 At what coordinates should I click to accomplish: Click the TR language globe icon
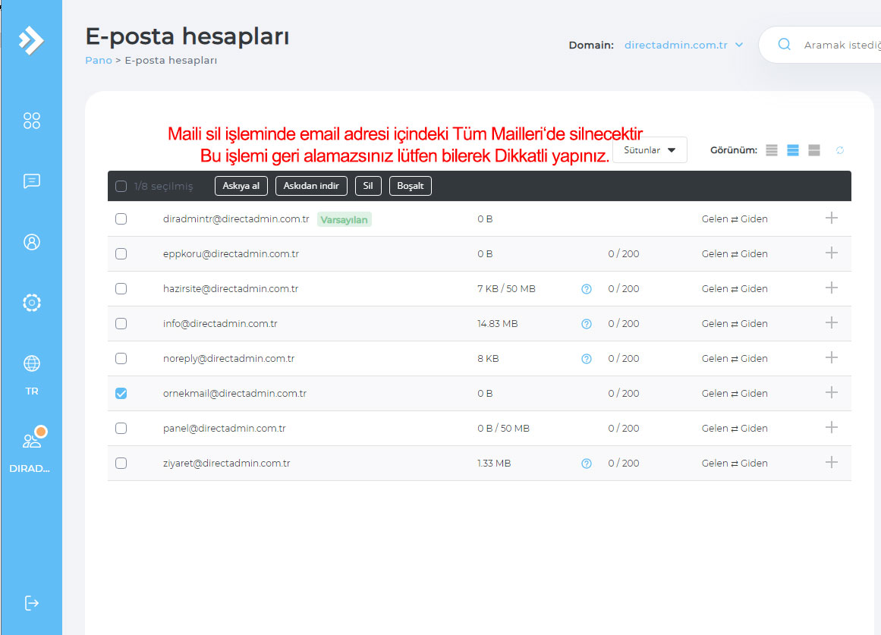31,363
